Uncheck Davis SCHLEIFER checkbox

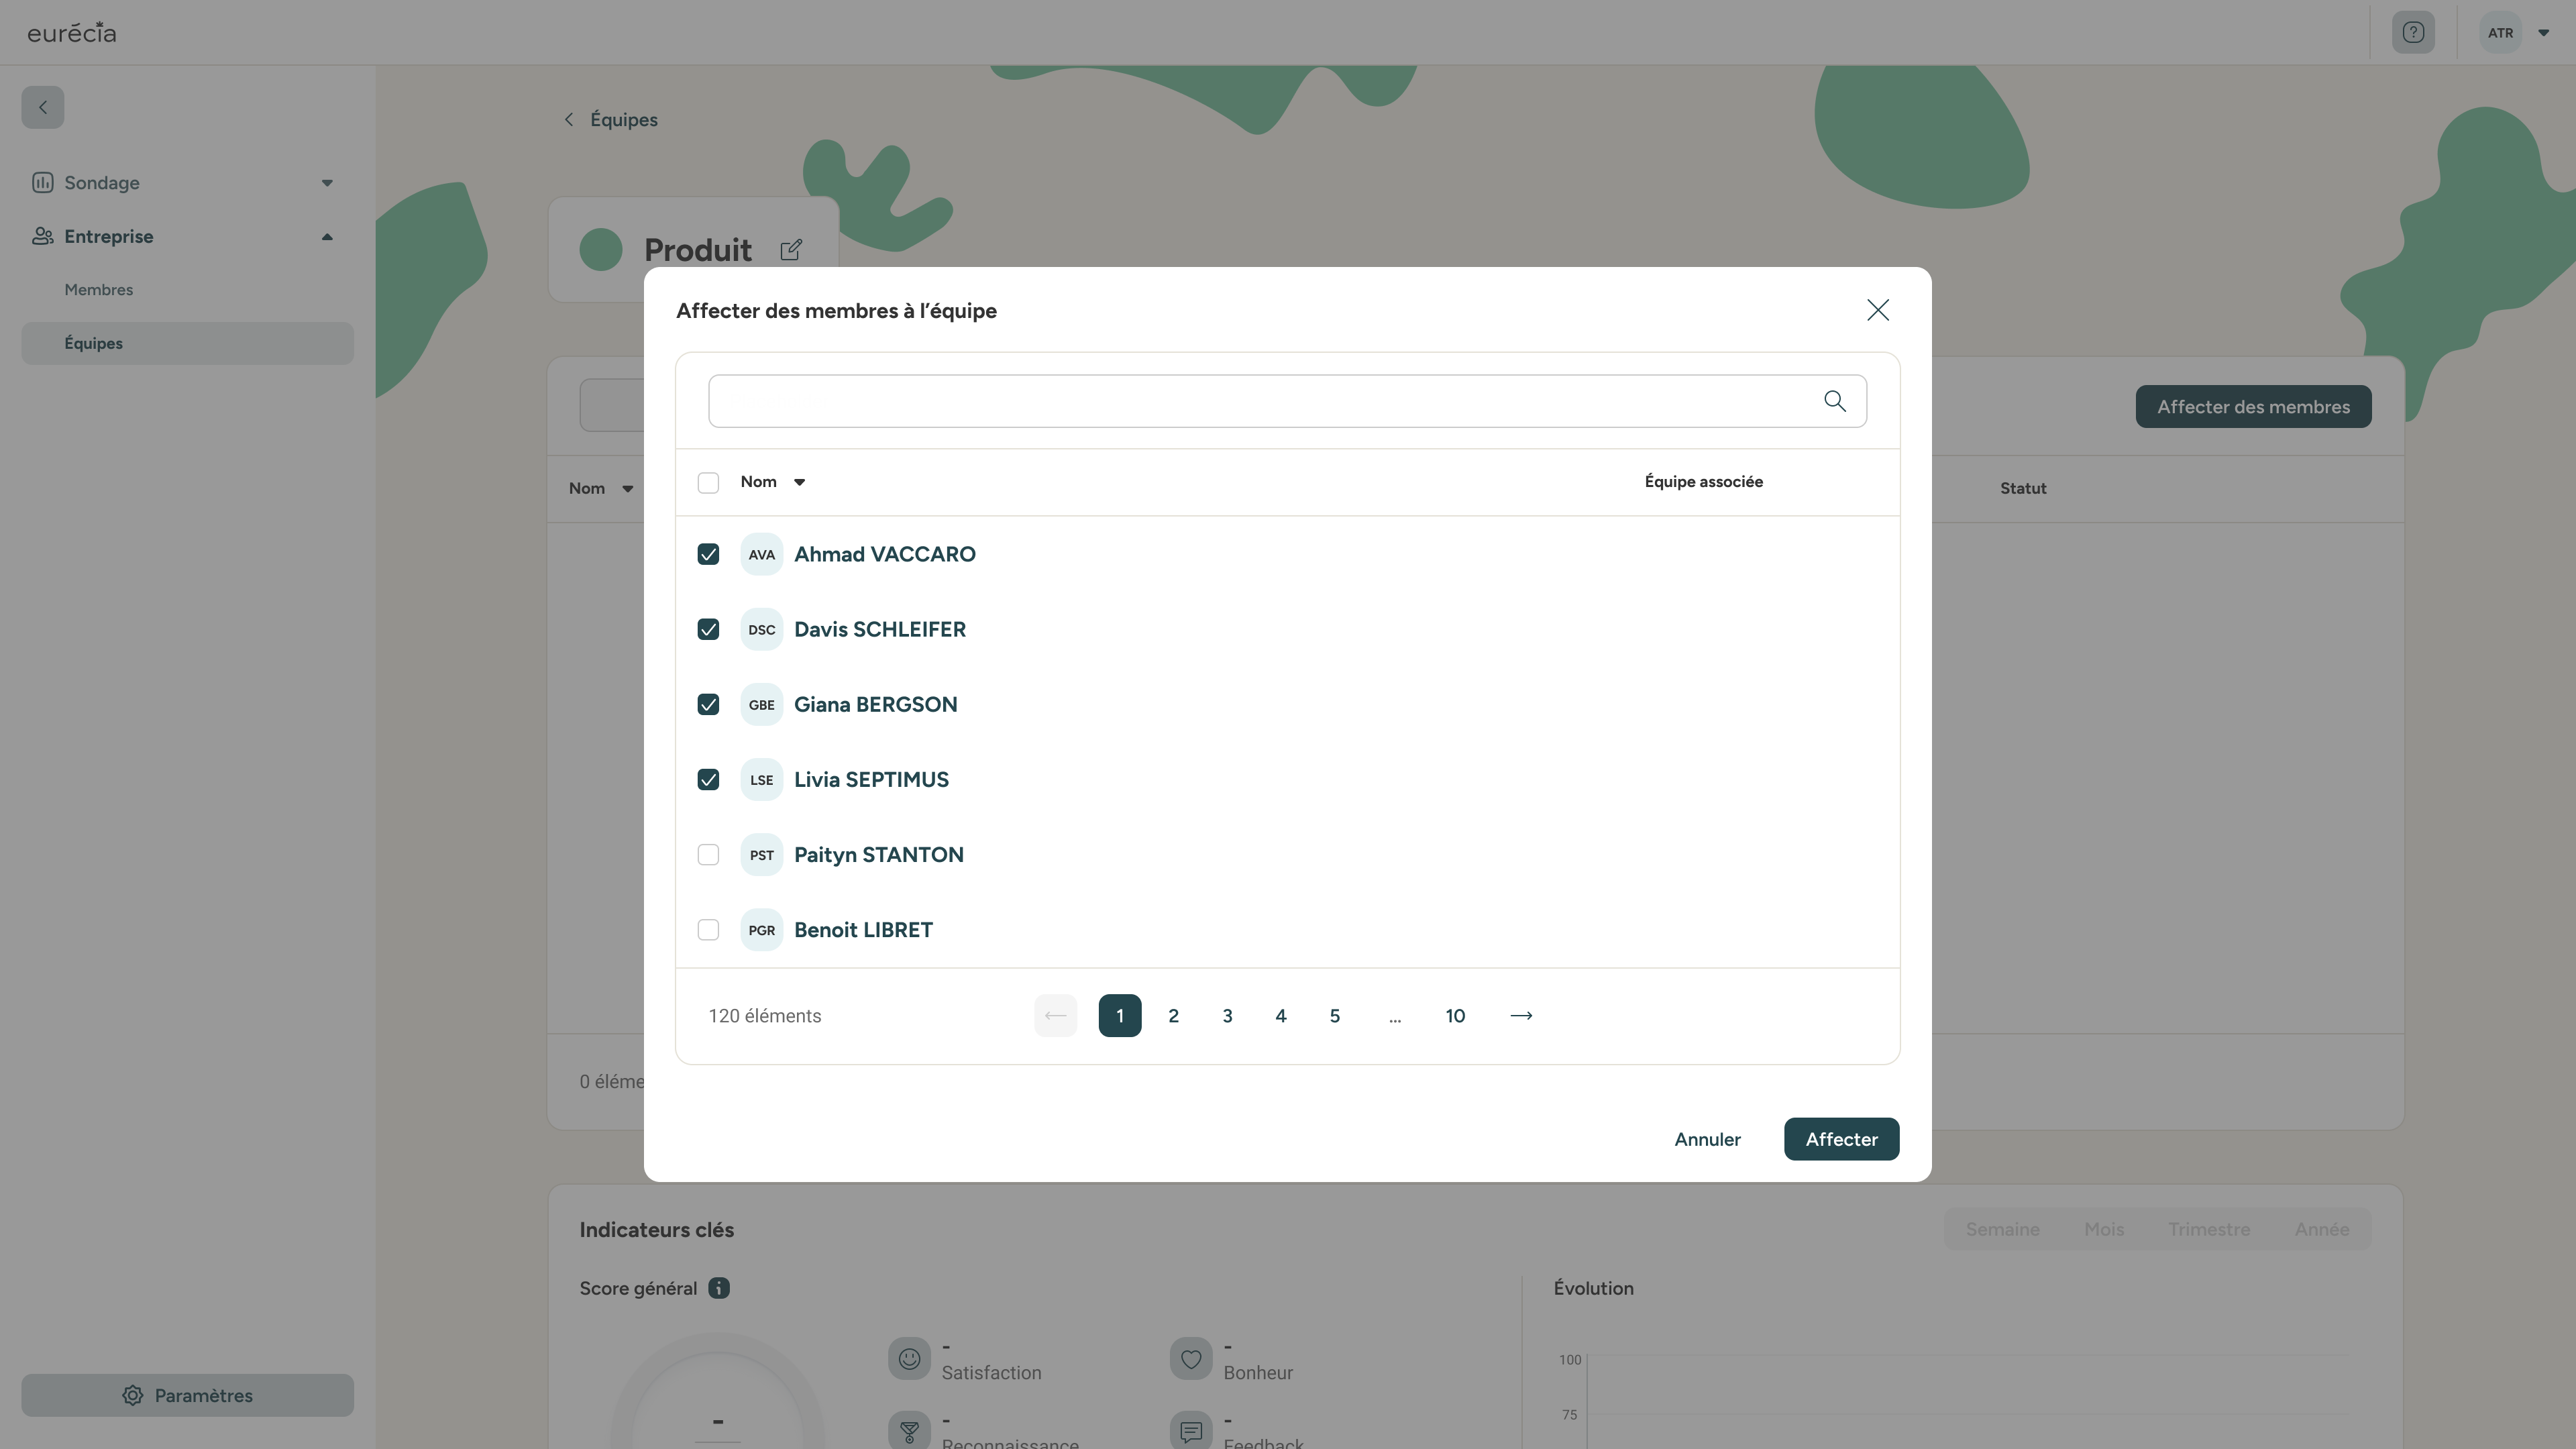[x=708, y=629]
